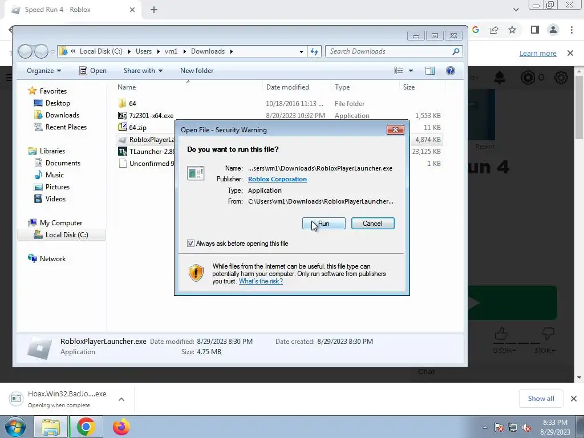Select vm1 in the address breadcrumb
Viewport: 584px width, 438px height.
(171, 51)
